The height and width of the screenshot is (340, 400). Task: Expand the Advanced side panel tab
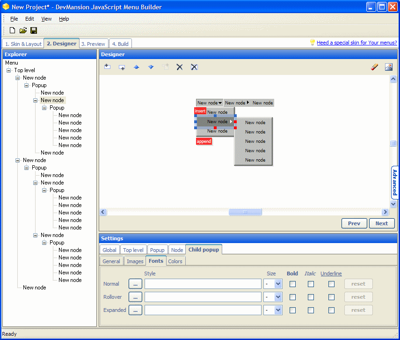point(395,182)
